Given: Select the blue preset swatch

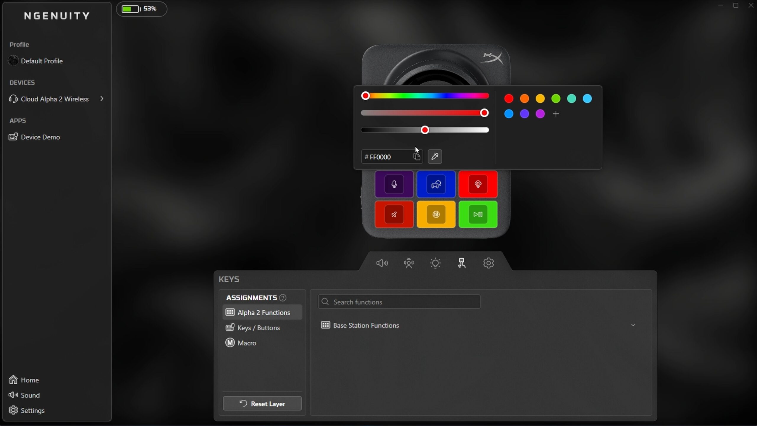Looking at the screenshot, I should coord(509,114).
